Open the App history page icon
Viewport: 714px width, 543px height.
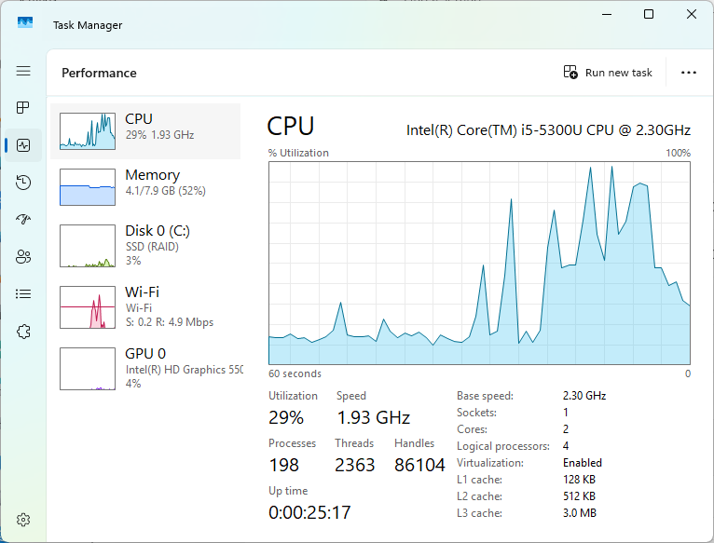click(x=23, y=183)
